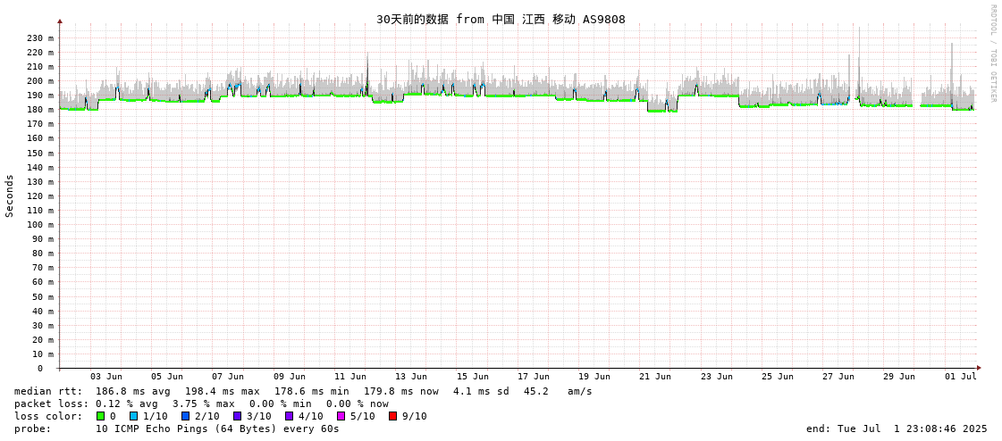Click the '180 m' y-axis tick label
This screenshot has width=1002, height=441.
pyautogui.click(x=40, y=110)
